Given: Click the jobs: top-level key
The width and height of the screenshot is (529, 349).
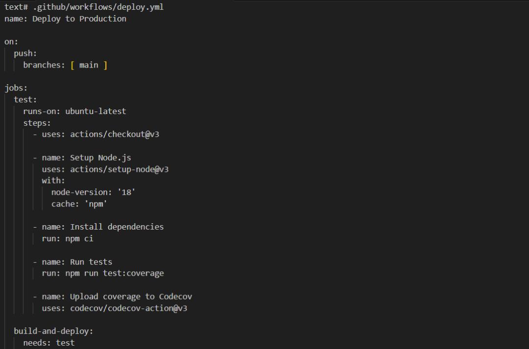Looking at the screenshot, I should pyautogui.click(x=16, y=88).
